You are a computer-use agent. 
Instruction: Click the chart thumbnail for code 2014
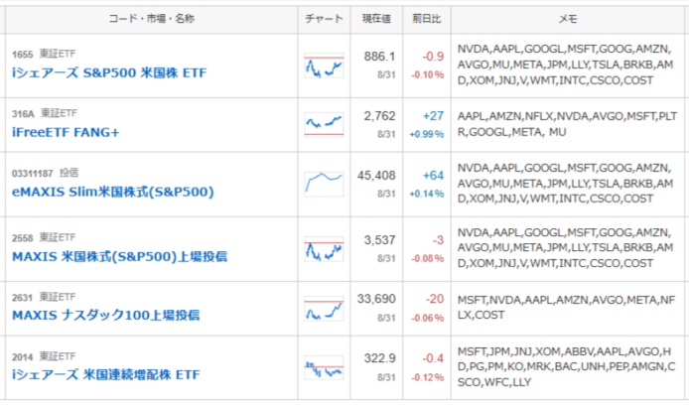point(324,367)
